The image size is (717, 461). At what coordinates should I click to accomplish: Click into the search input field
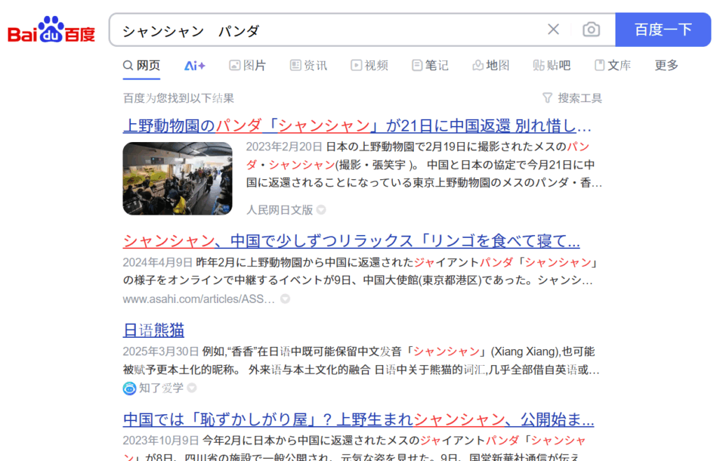point(329,30)
